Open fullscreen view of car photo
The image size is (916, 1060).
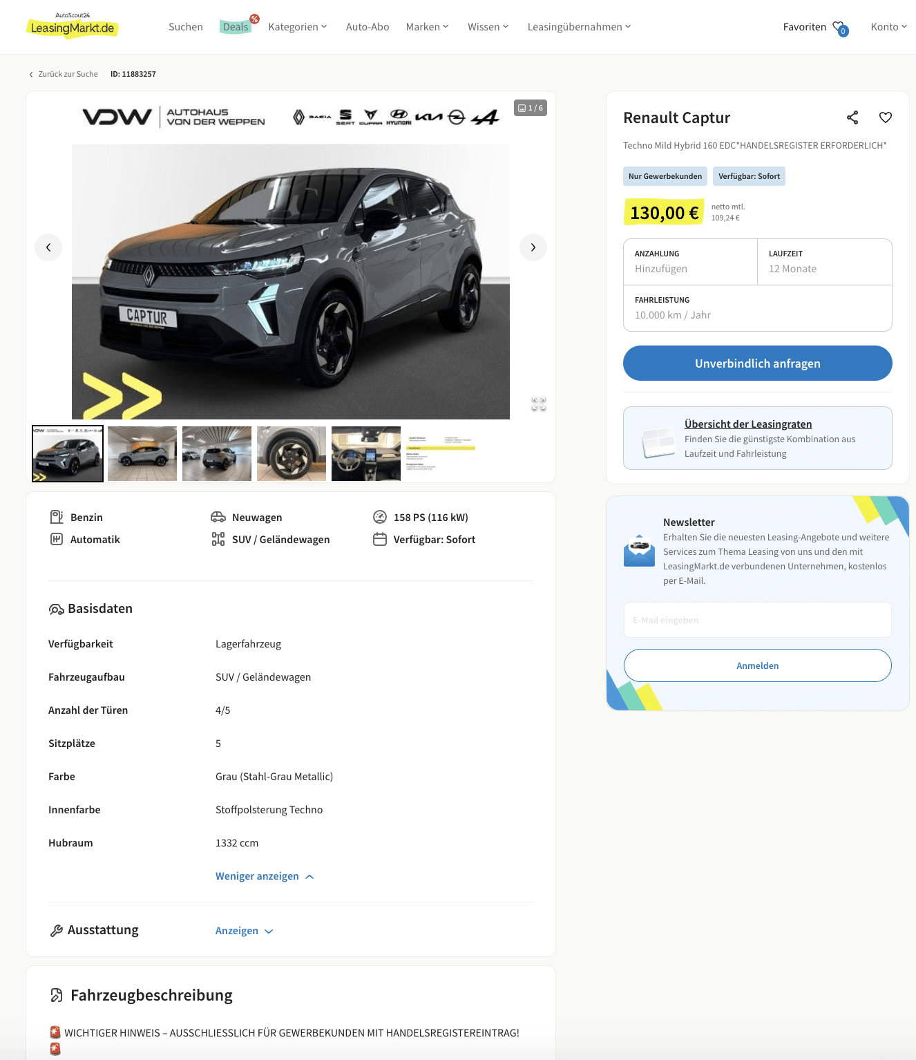539,404
